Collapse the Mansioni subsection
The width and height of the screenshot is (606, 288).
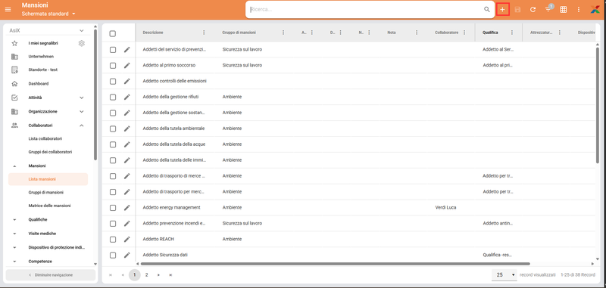point(14,166)
